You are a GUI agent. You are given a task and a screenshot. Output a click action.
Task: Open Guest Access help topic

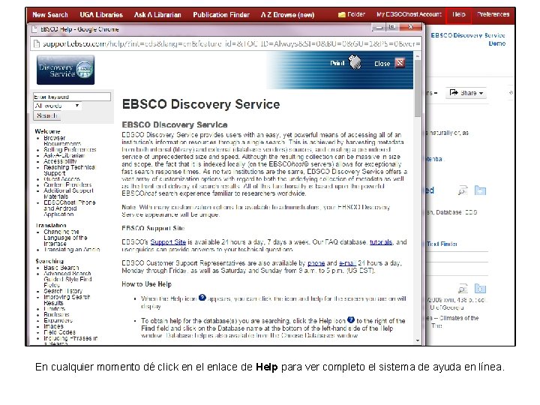pyautogui.click(x=61, y=179)
